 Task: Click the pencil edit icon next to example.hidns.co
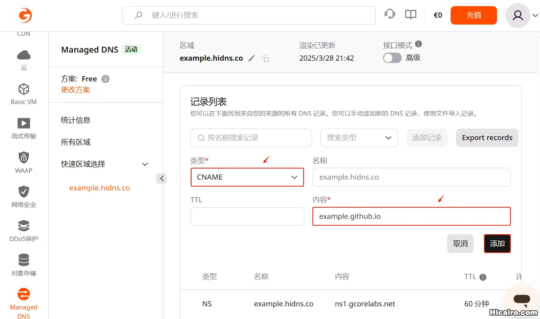tap(251, 58)
